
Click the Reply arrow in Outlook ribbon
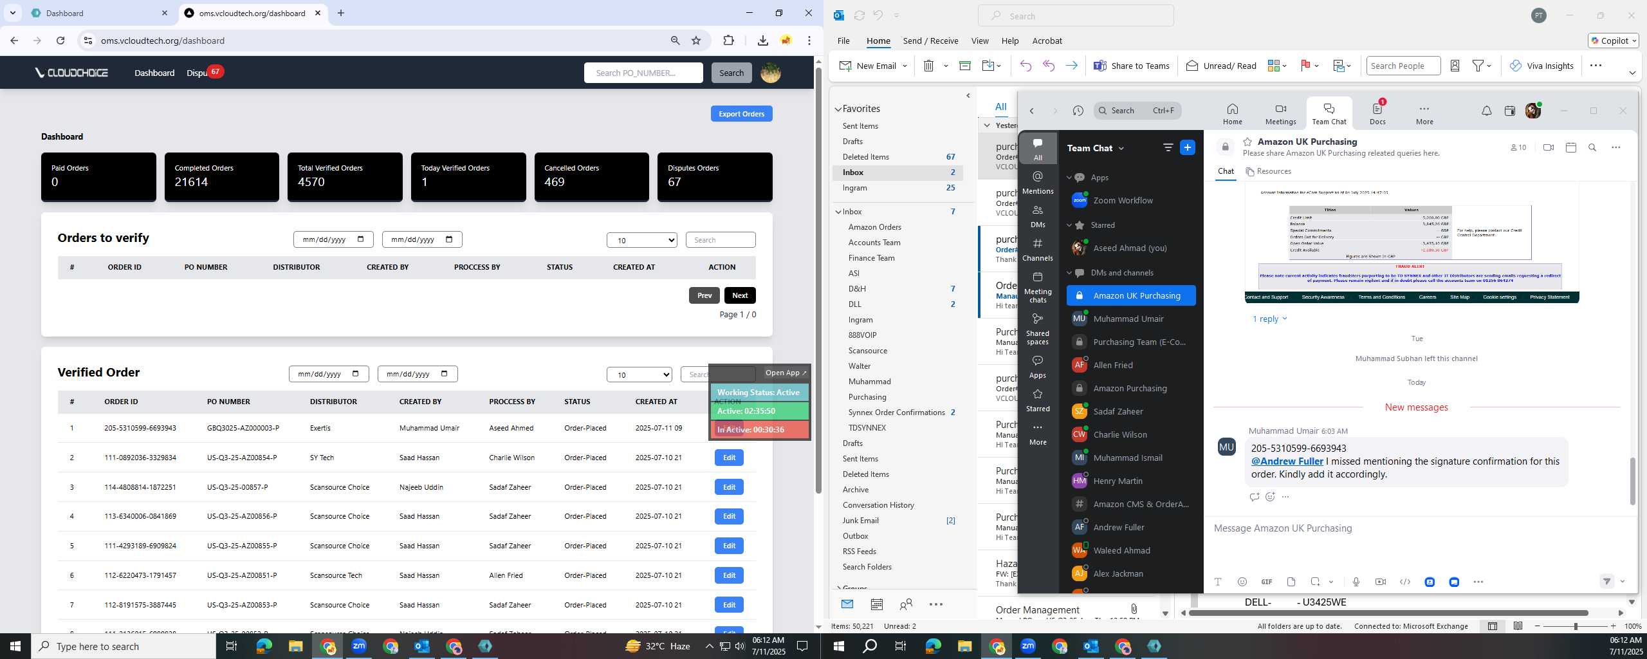1026,66
